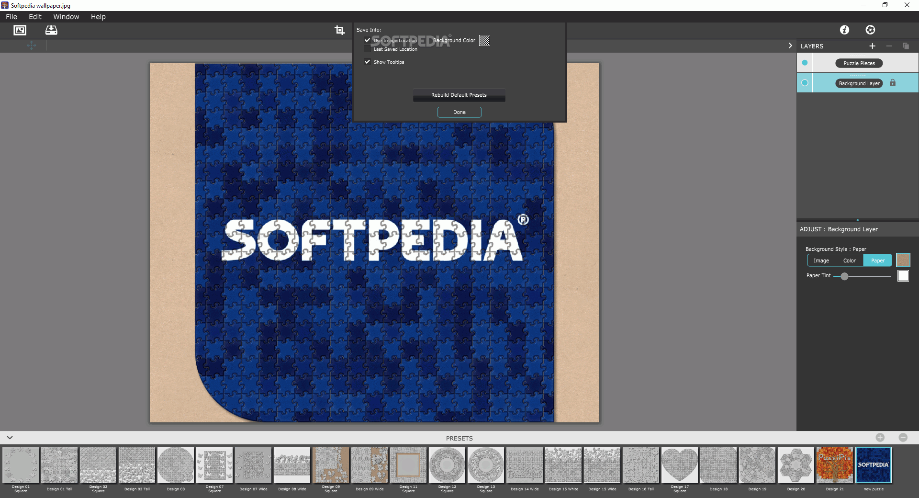Toggle visibility of Background Layer
919x498 pixels.
[x=805, y=83]
